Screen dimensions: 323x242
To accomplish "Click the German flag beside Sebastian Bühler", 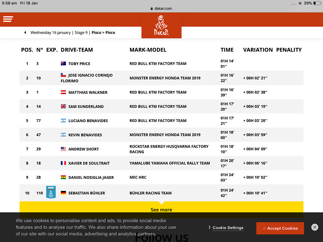I will (x=63, y=193).
